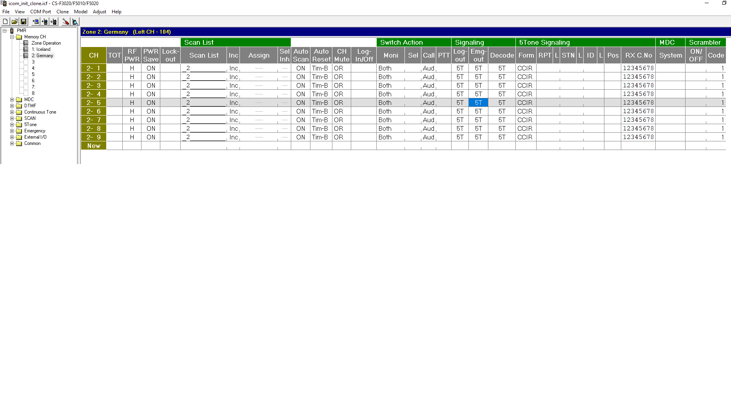Expand the SCAN tree node
This screenshot has width=731, height=401.
tap(12, 118)
